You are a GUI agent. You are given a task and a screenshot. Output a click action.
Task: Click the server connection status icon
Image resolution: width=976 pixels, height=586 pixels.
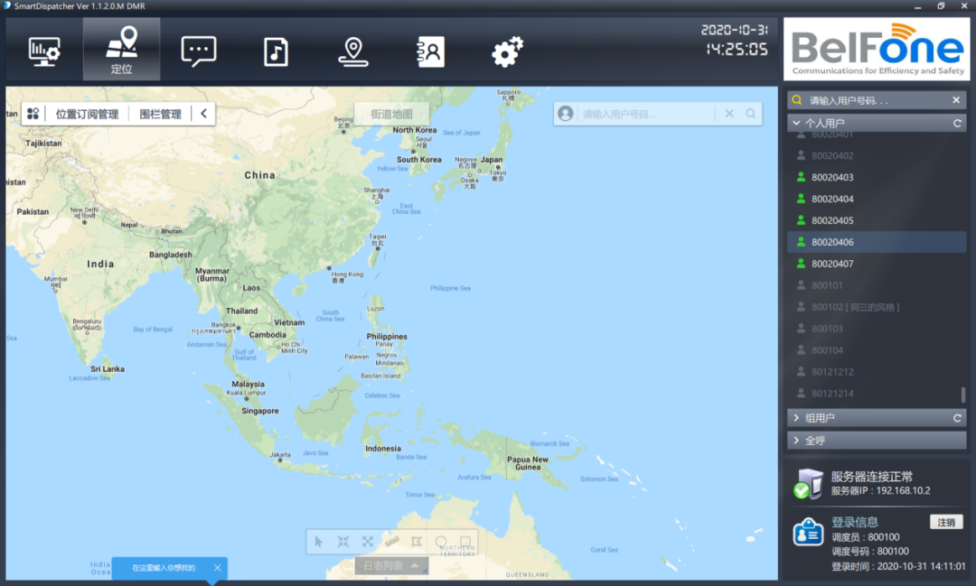808,484
